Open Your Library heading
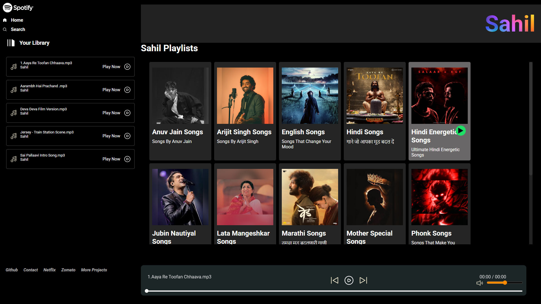 34,43
